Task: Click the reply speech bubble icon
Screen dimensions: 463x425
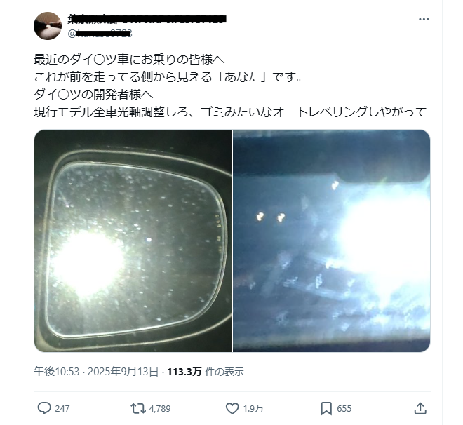Action: 44,408
